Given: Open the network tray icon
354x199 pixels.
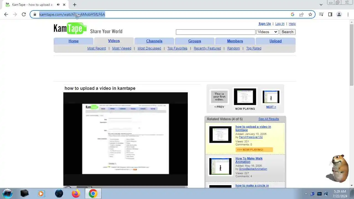Looking at the screenshot, I should [x=319, y=194].
